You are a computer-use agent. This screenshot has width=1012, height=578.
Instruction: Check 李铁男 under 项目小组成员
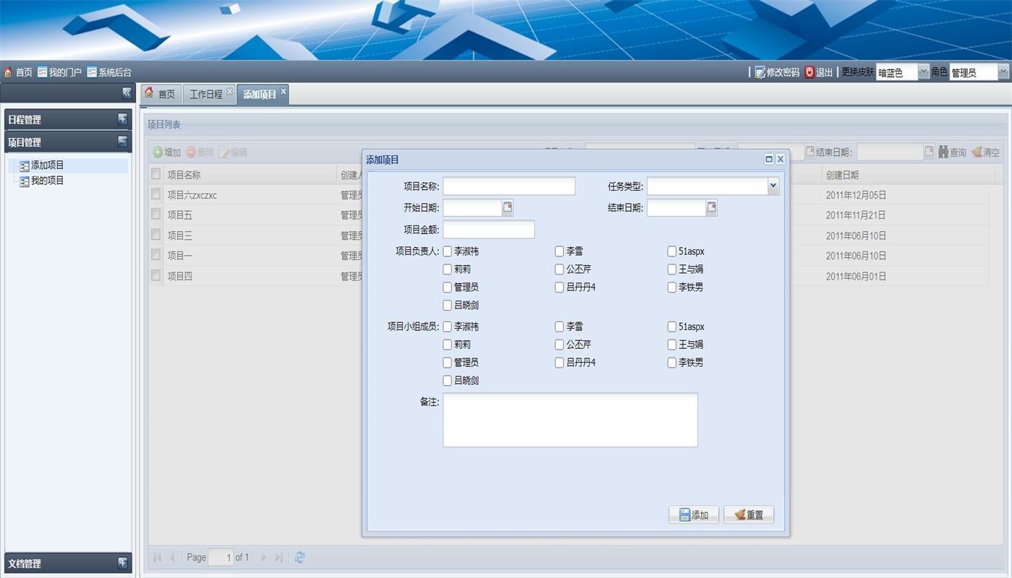[672, 363]
